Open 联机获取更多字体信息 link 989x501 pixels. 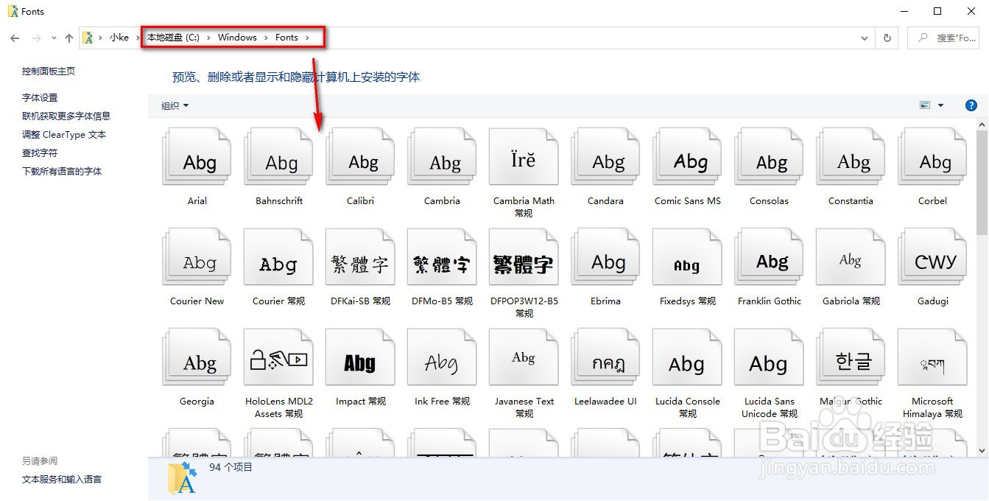point(66,116)
